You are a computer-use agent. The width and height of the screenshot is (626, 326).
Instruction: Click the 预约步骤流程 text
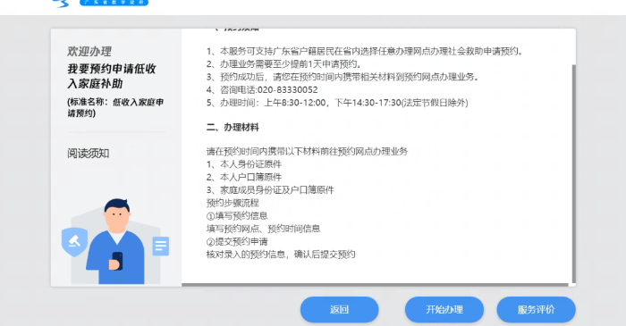point(233,203)
